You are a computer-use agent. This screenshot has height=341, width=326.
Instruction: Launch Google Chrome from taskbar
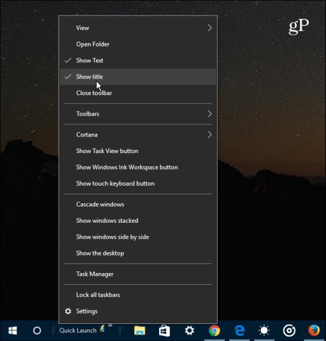214,331
